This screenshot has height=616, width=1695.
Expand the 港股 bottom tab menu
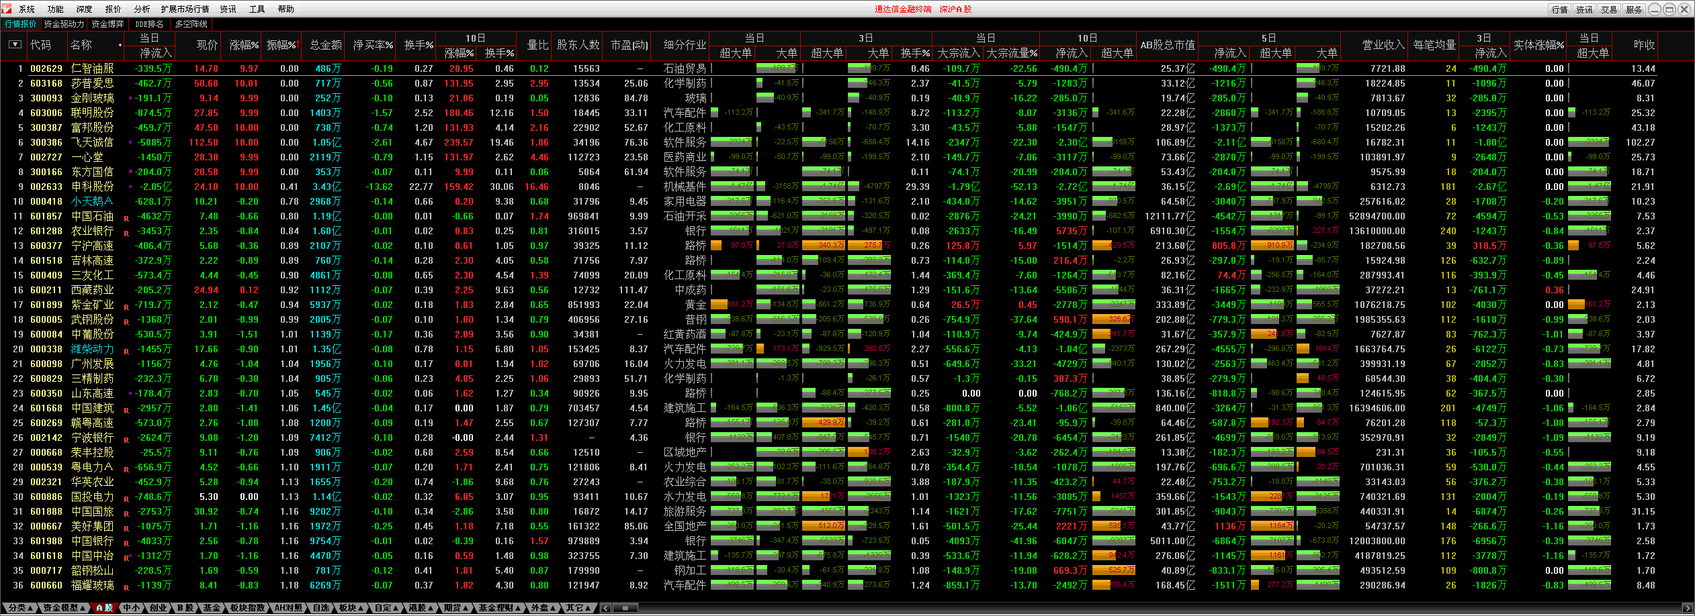[421, 608]
